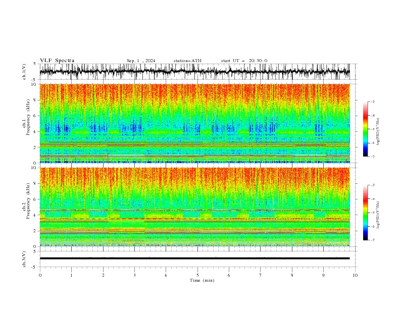400x309 pixels.
Task: Click the ch.2 spectrogram color scale bar
Action: (x=365, y=213)
